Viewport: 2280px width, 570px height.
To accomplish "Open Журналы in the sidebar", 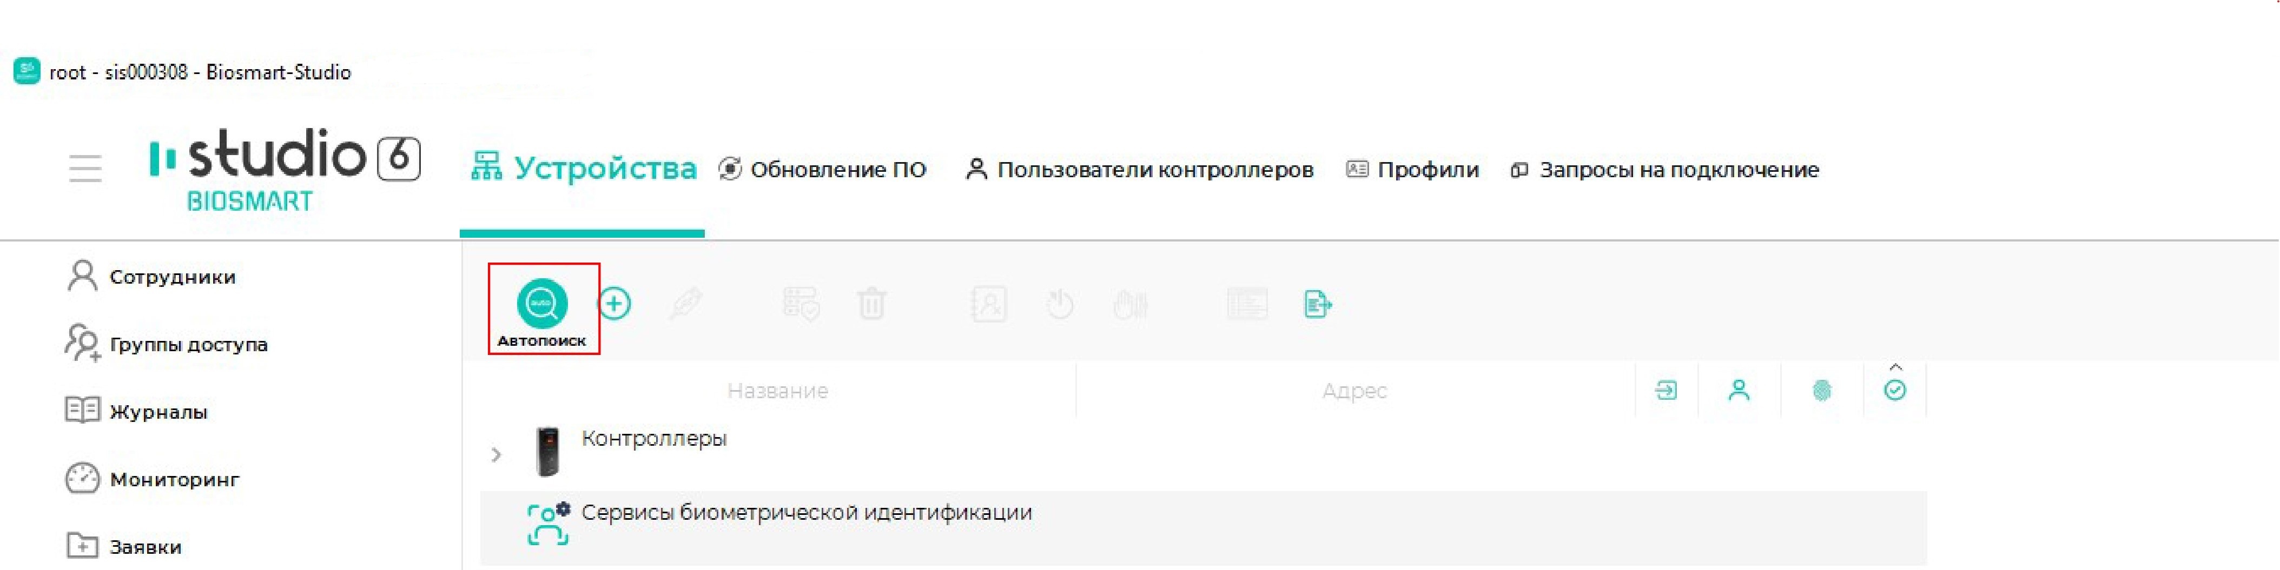I will tap(136, 411).
